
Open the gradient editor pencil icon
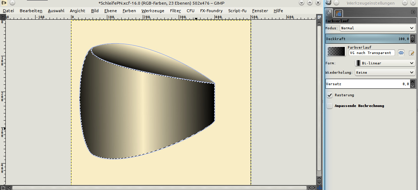412,53
